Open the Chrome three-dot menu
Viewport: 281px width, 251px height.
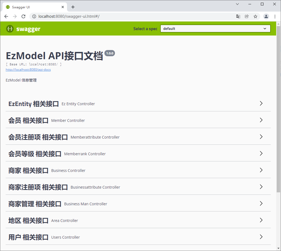[275, 16]
